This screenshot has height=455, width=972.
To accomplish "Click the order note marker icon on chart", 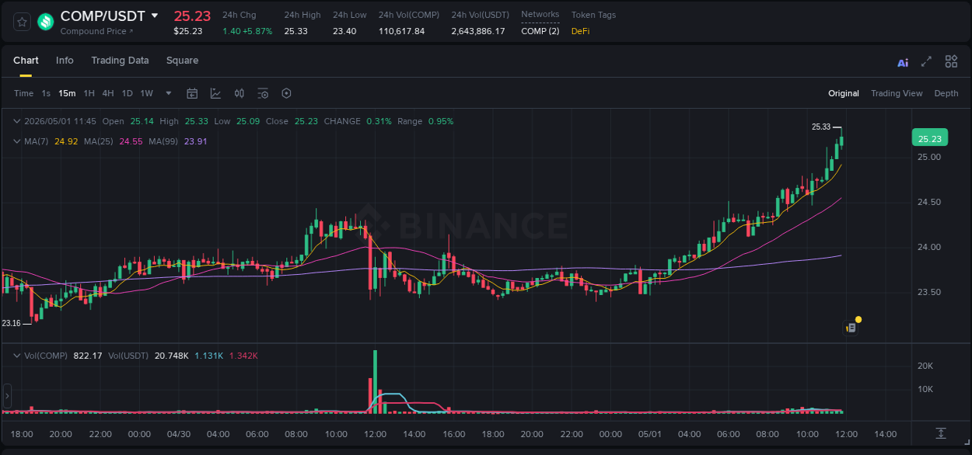I will [851, 328].
